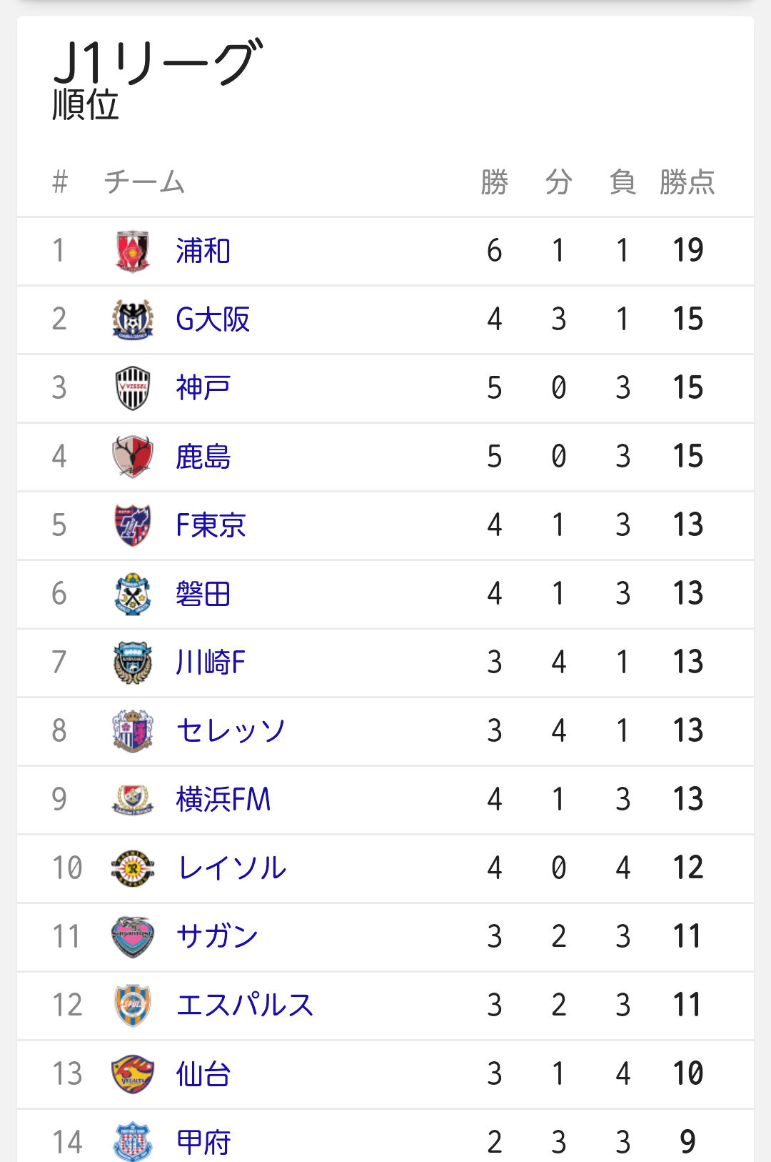Click the Vegalta Sendai crest icon
The height and width of the screenshot is (1162, 771).
pos(133,1074)
